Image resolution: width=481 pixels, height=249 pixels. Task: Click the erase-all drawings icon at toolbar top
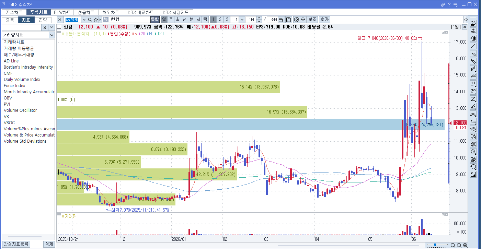[x=473, y=23]
